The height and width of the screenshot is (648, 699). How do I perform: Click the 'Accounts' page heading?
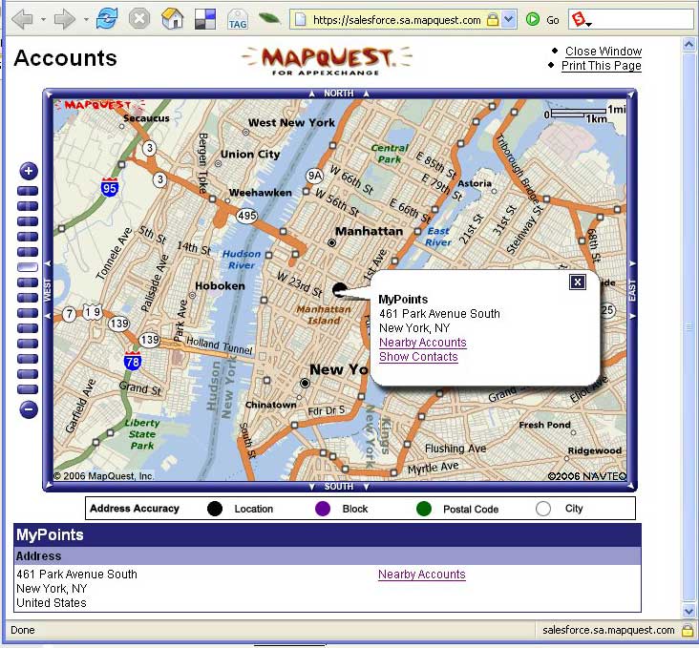66,58
